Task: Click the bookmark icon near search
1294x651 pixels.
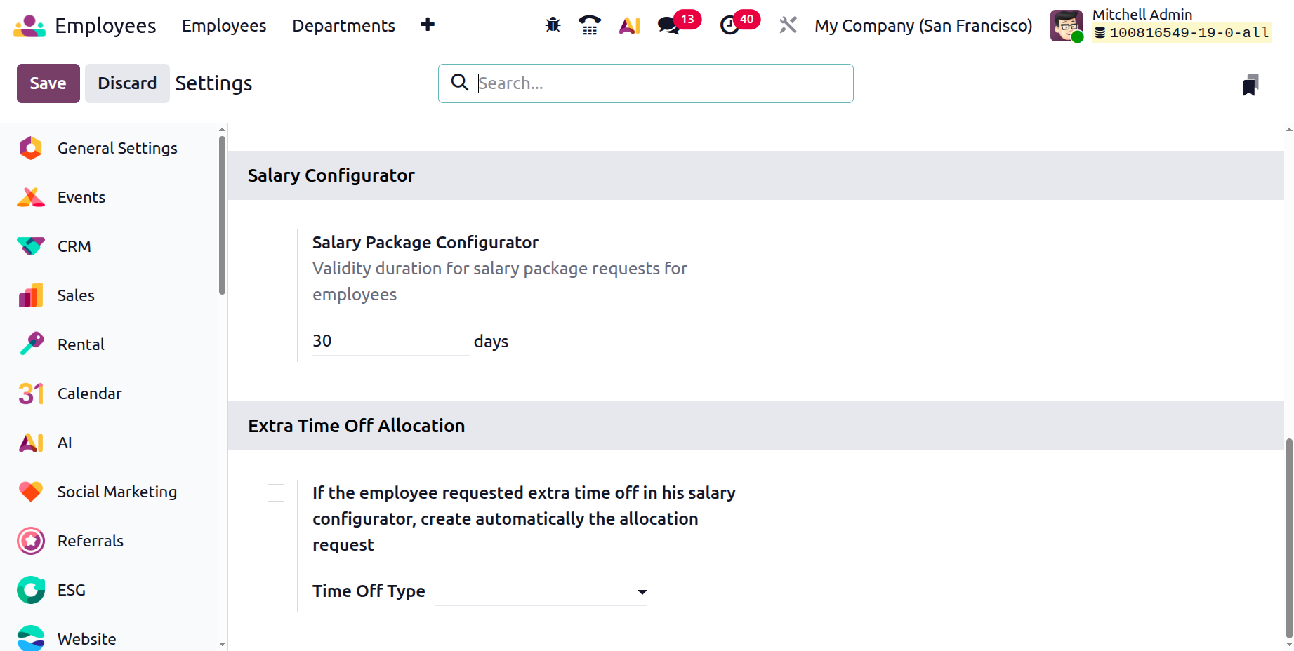Action: coord(1250,84)
